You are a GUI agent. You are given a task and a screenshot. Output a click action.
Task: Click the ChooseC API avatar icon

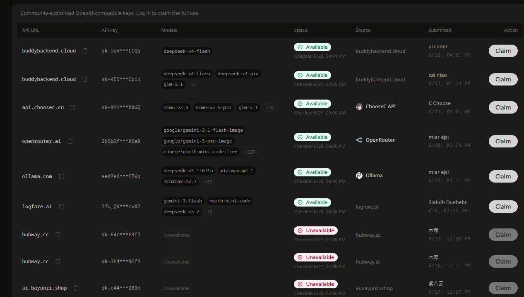pos(359,107)
